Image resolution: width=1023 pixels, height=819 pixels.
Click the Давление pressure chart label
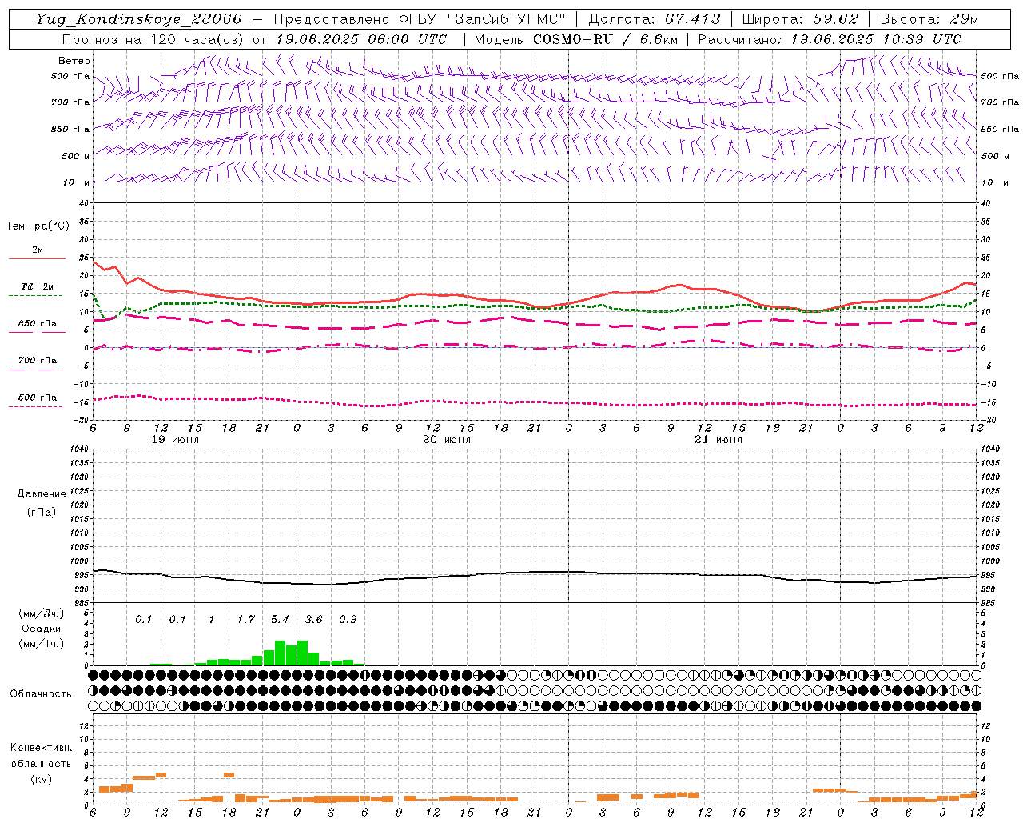(42, 493)
